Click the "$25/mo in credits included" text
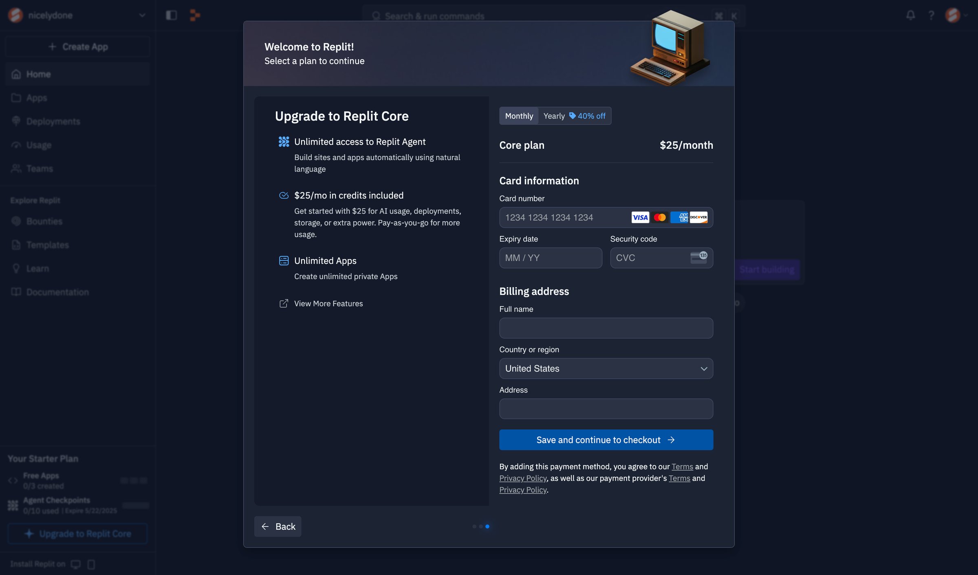The width and height of the screenshot is (978, 575). click(x=349, y=196)
